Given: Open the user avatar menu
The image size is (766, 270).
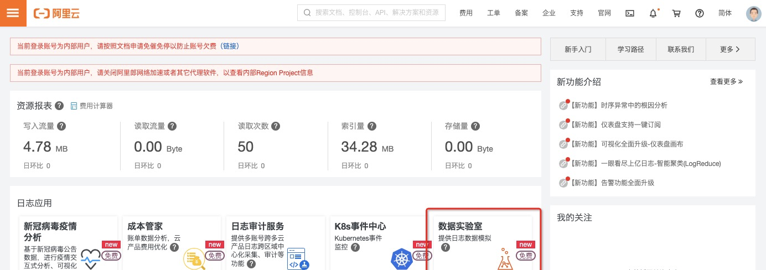Looking at the screenshot, I should (753, 13).
